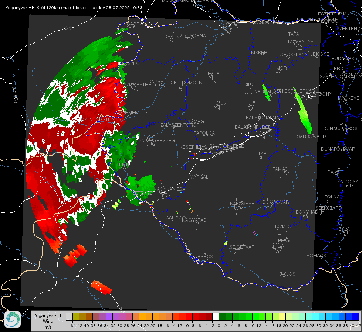The image size is (362, 332).
Task: Click the white swatch between -2 and 0
Action: click(x=216, y=317)
